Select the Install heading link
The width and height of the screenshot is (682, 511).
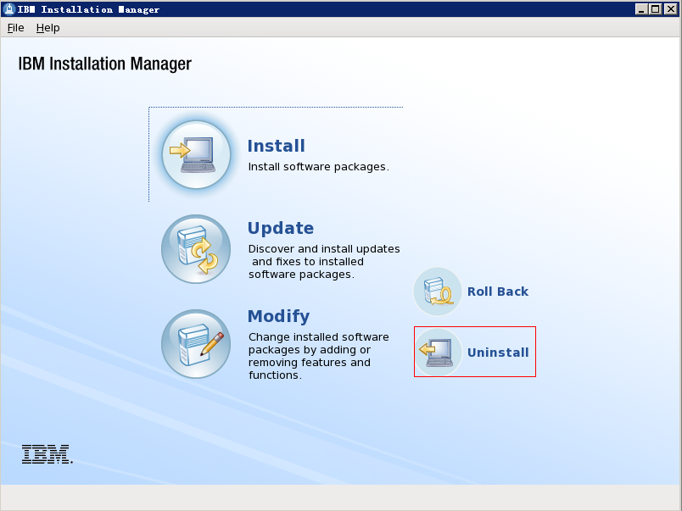(x=277, y=146)
